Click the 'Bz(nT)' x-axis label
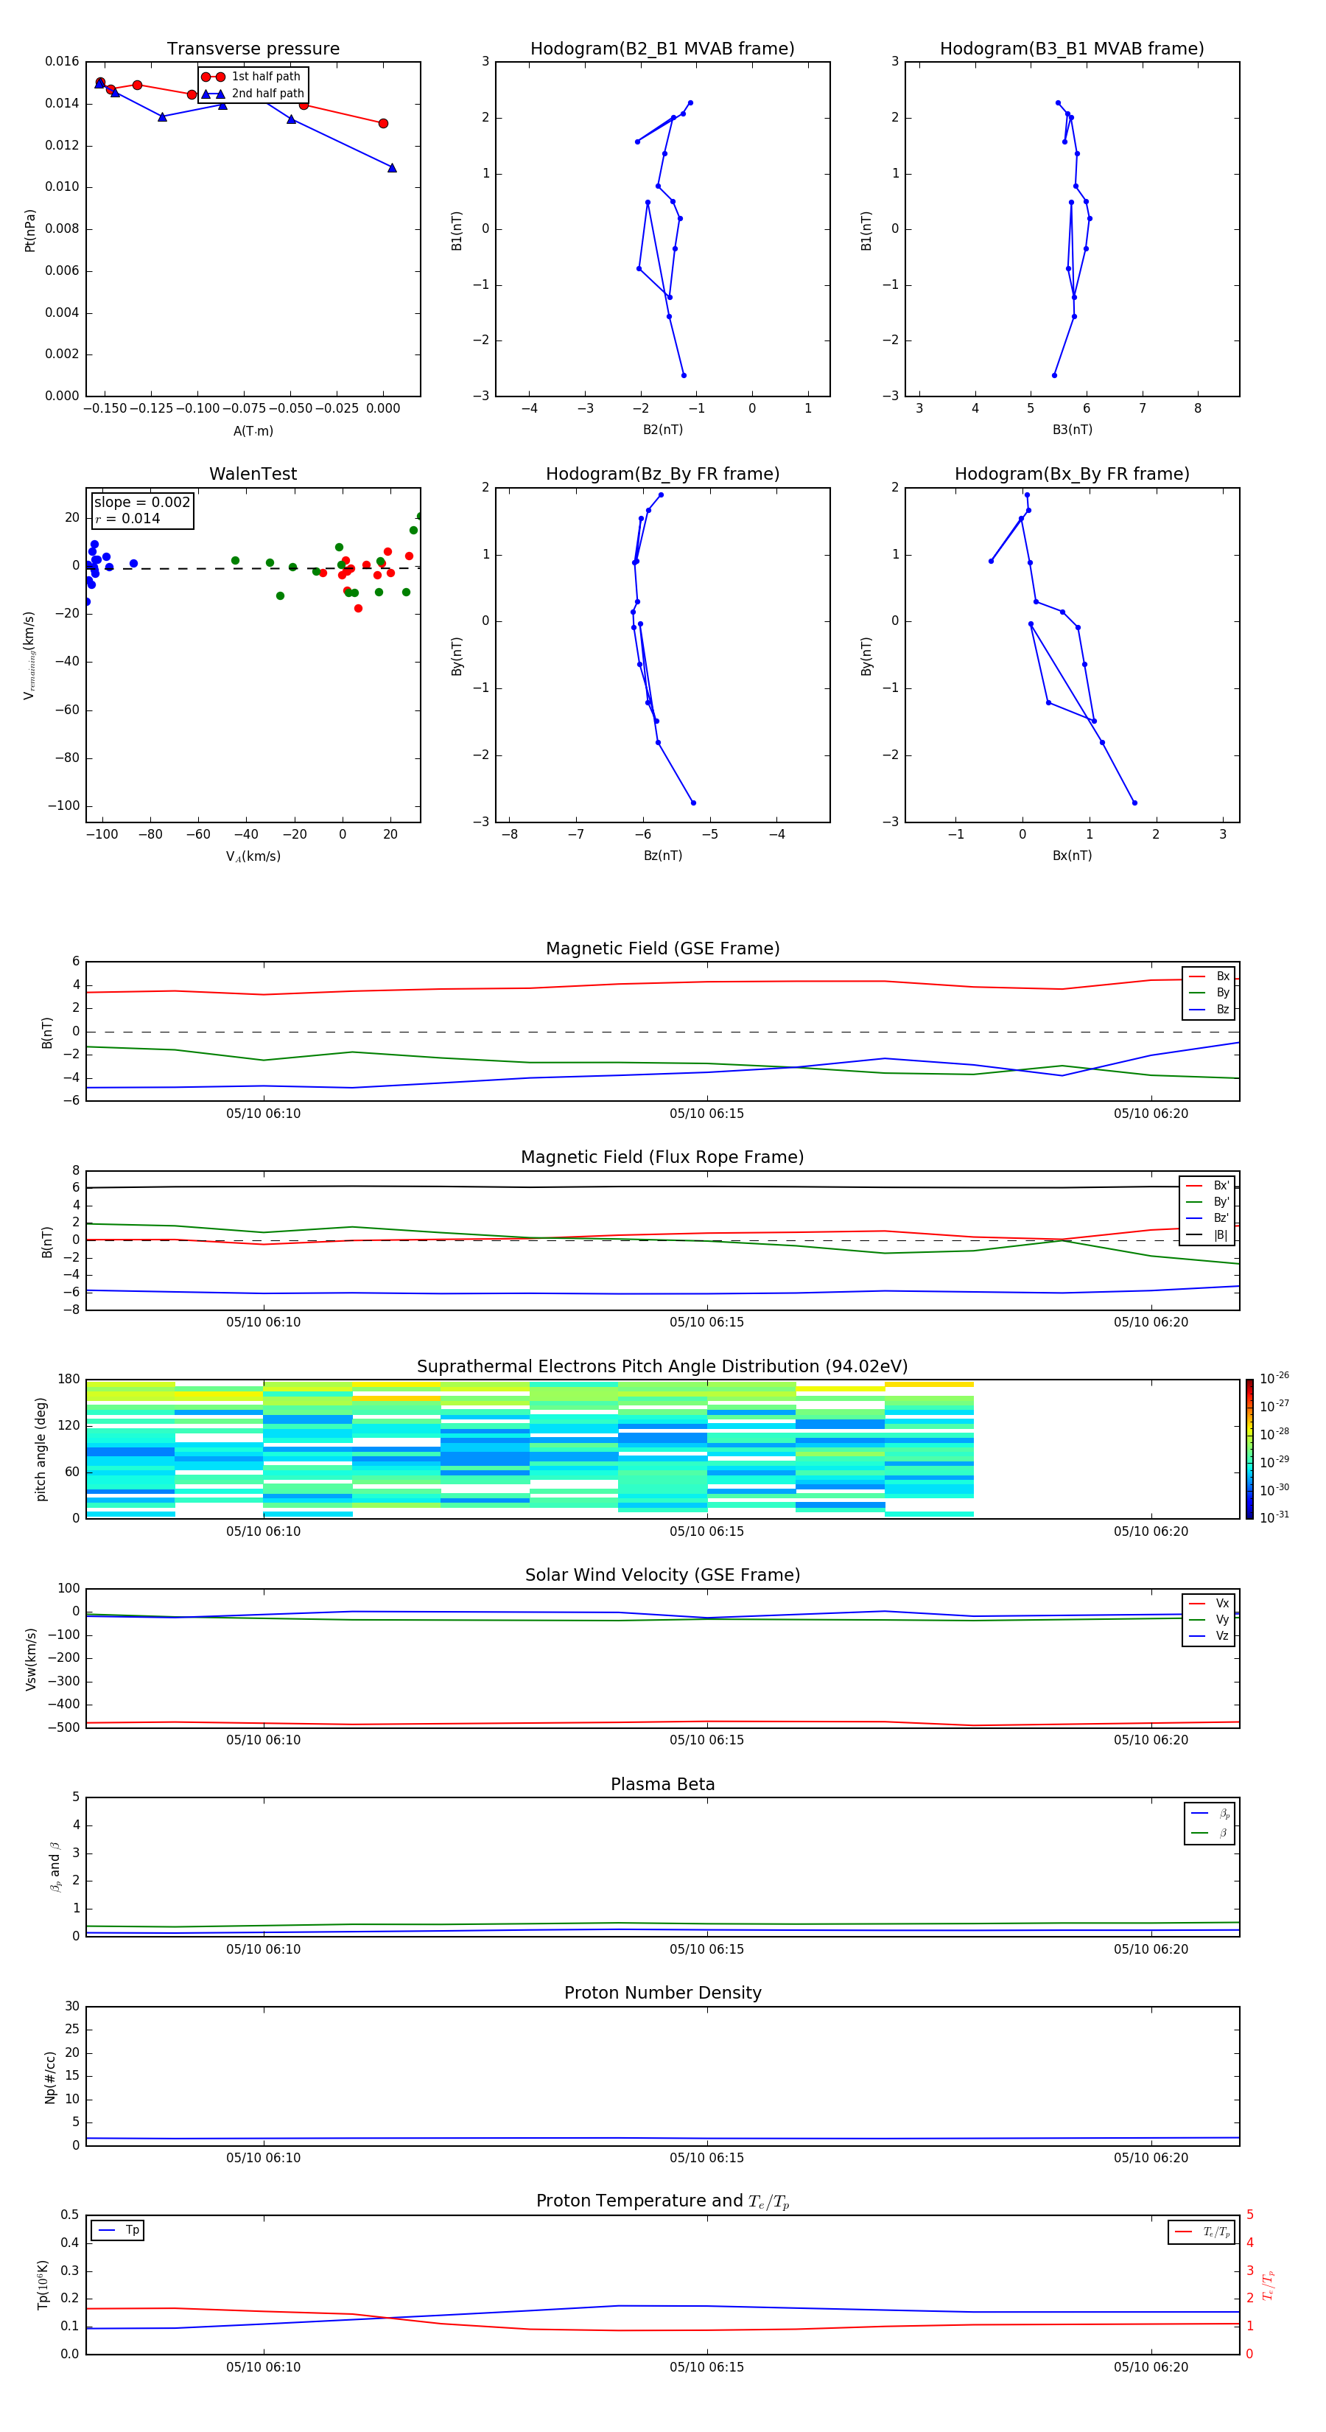Viewport: 1326px width, 2432px height. tap(662, 856)
